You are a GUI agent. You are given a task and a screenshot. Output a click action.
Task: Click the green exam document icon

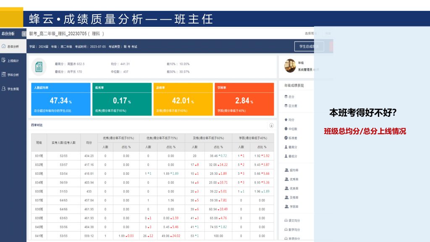pyautogui.click(x=39, y=67)
